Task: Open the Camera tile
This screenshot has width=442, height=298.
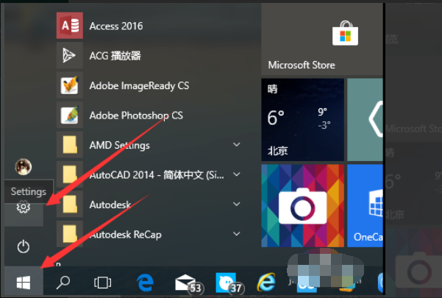Action: (x=302, y=206)
